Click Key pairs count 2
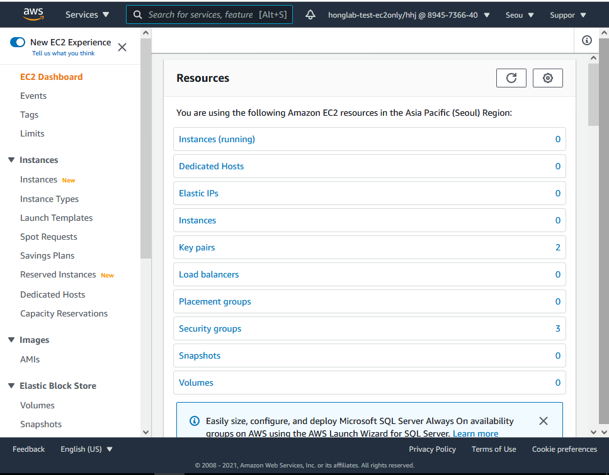 coord(558,248)
